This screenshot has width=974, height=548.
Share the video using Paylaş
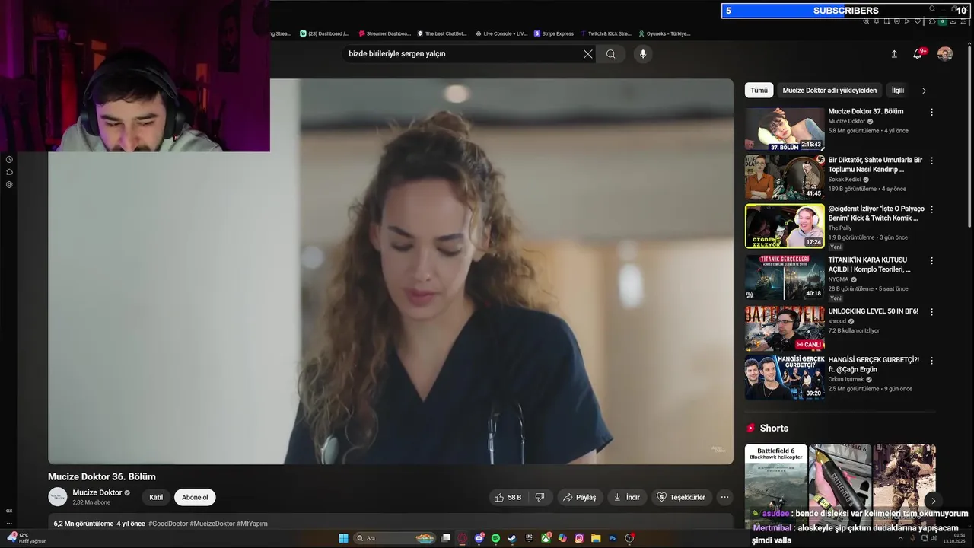pyautogui.click(x=579, y=497)
